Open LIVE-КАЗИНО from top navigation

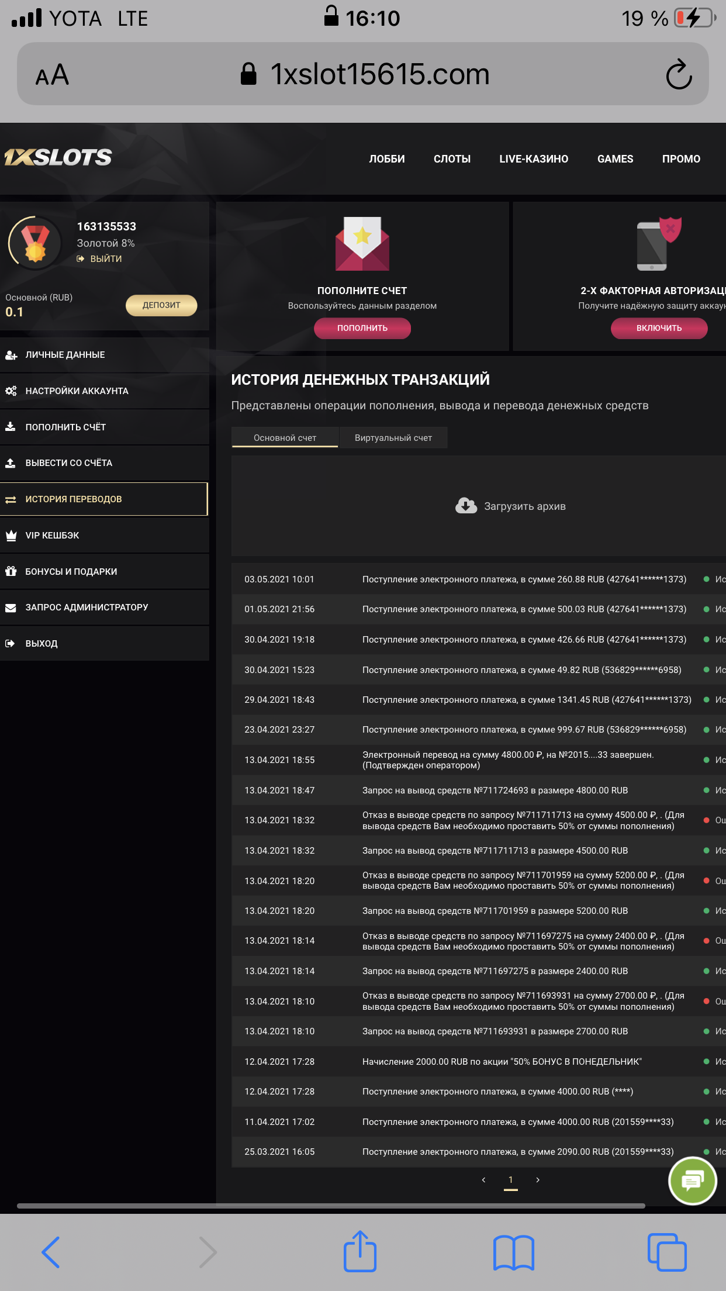pos(533,159)
